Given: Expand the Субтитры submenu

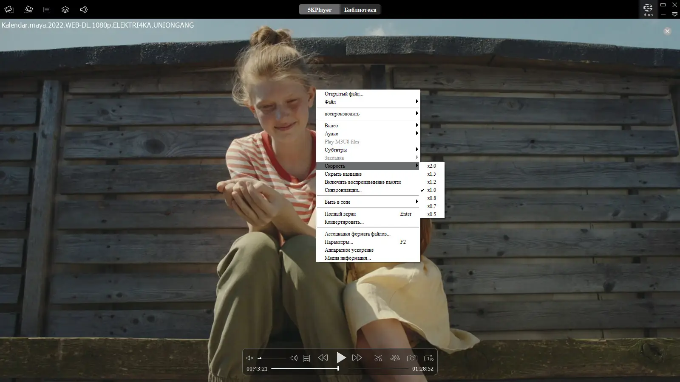Looking at the screenshot, I should [x=368, y=150].
